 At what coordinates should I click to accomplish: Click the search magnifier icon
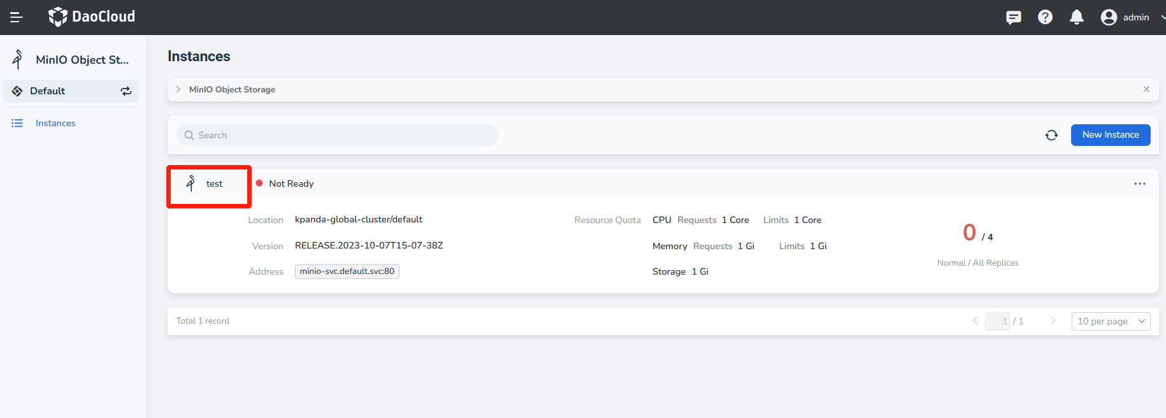189,135
